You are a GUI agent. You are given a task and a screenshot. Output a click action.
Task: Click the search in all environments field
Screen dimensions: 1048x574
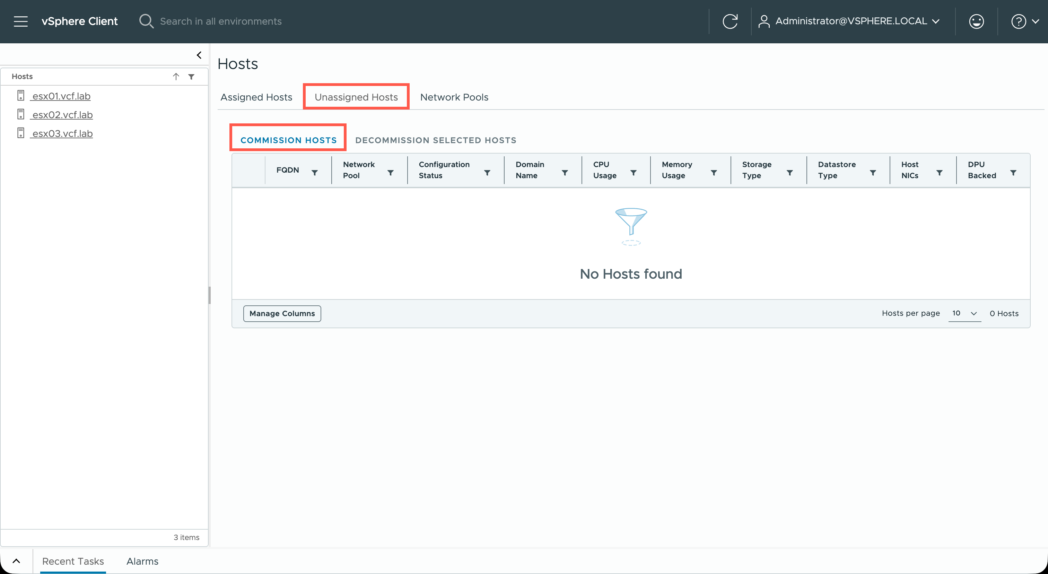[x=220, y=21]
